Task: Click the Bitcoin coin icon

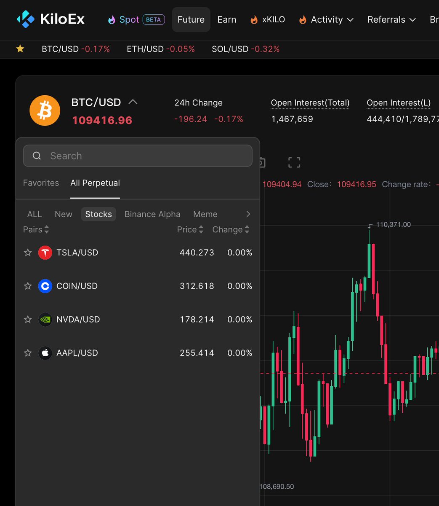Action: pos(45,111)
